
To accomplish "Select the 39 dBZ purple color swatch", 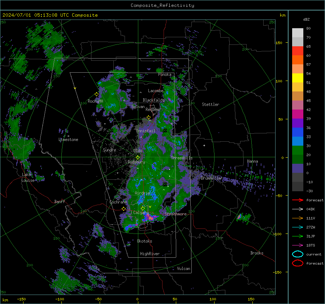I will pos(298,123).
